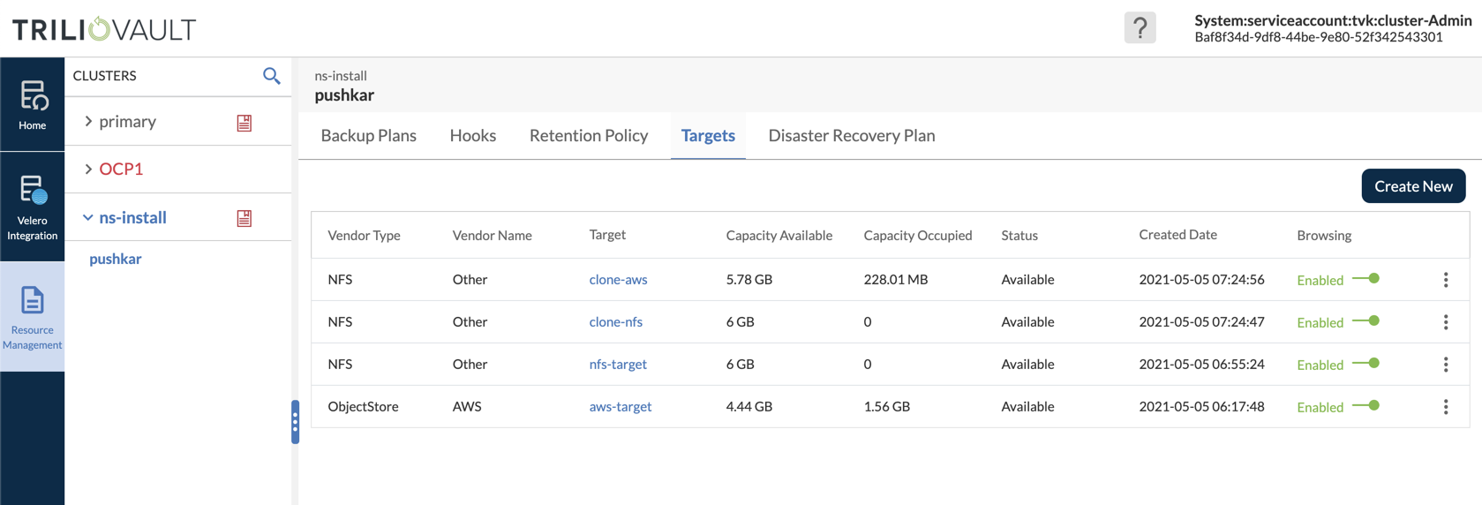This screenshot has width=1482, height=505.
Task: Click the help question mark icon
Action: coord(1140,28)
